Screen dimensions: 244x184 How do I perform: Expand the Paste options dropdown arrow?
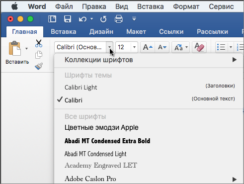click(x=26, y=49)
